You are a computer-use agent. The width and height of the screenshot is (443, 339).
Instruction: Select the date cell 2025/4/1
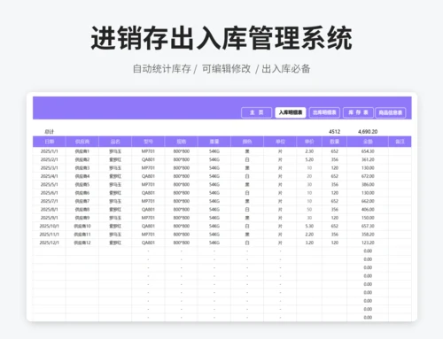pos(50,176)
